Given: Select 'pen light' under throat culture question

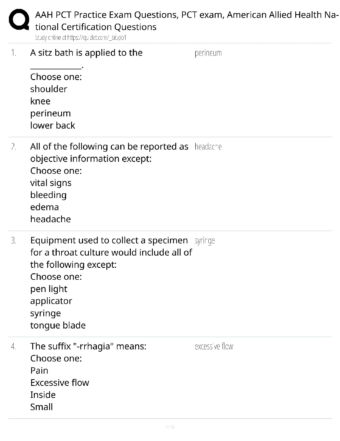Looking at the screenshot, I should pos(49,289).
